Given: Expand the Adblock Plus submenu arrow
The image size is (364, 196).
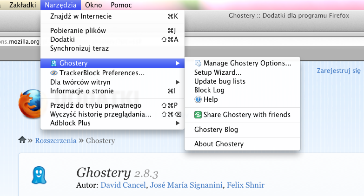Looking at the screenshot, I should point(177,123).
